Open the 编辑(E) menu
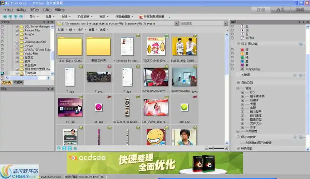This screenshot has height=179, width=310. click(21, 10)
